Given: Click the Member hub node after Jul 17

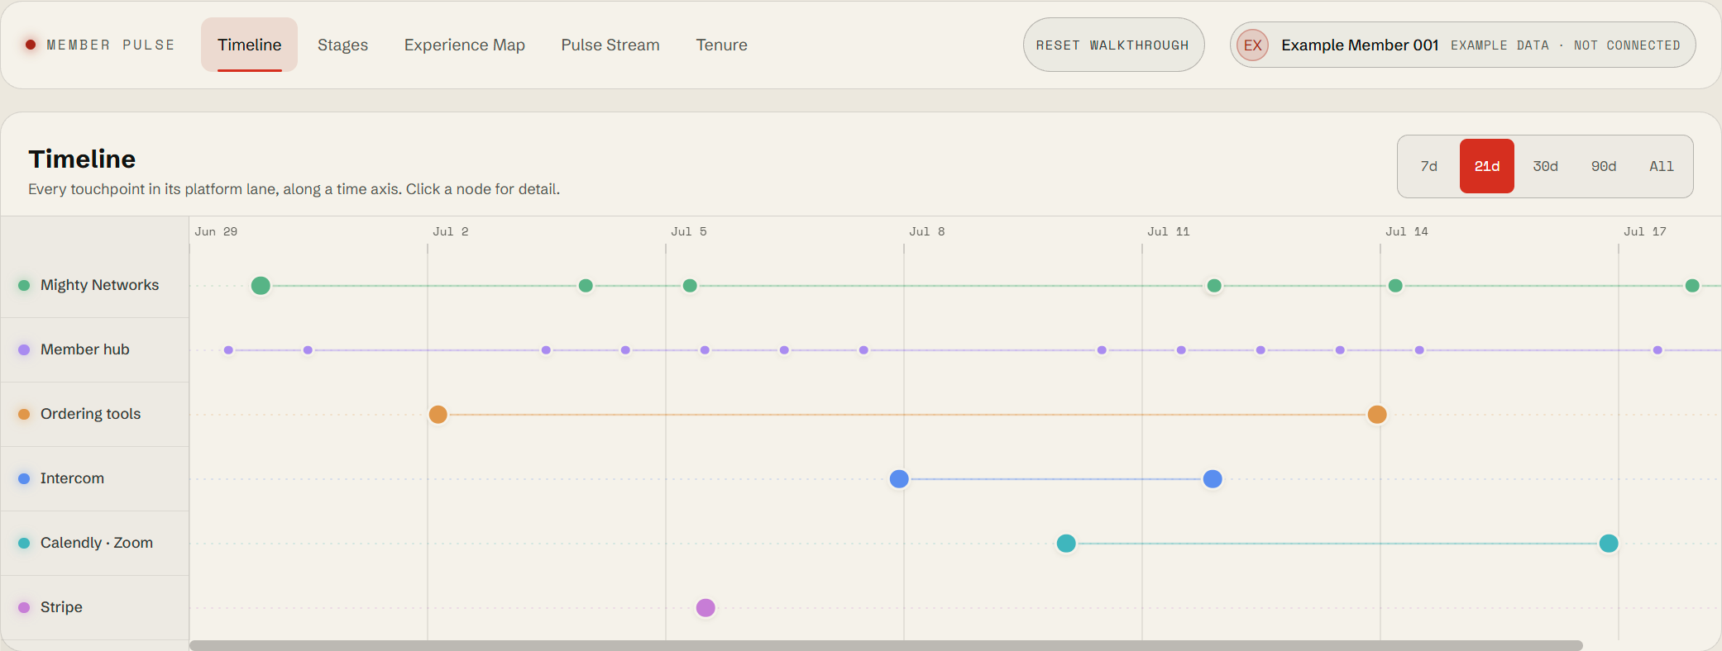Looking at the screenshot, I should tap(1657, 350).
